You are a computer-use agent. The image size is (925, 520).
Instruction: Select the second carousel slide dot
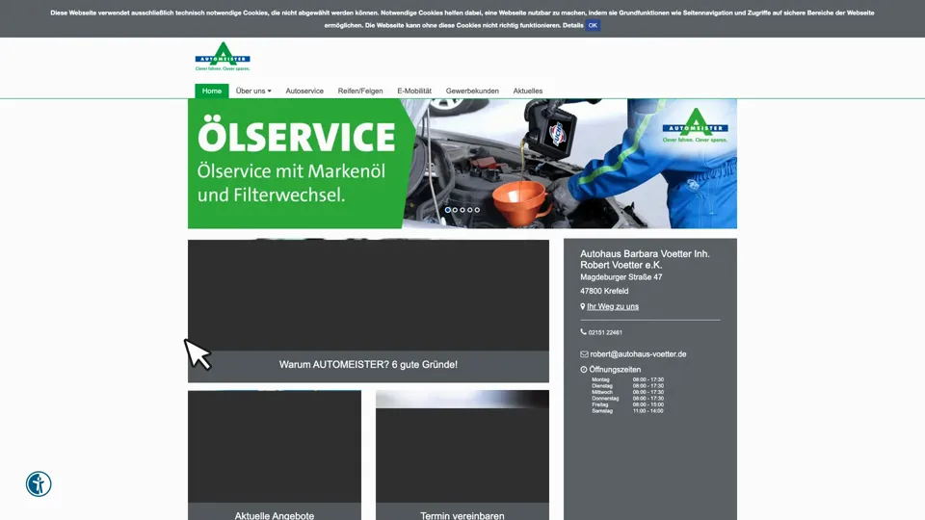[455, 210]
